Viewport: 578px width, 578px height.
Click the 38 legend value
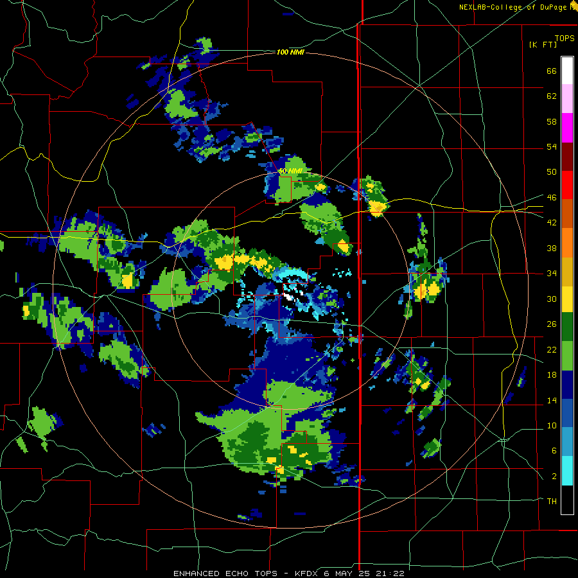(x=552, y=248)
